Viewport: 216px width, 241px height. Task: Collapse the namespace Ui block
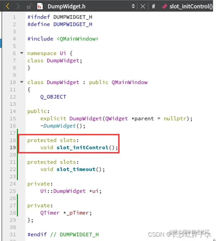(22, 53)
